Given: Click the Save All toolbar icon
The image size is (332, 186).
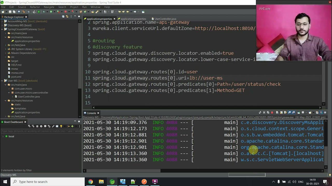Looking at the screenshot, I should [x=14, y=12].
